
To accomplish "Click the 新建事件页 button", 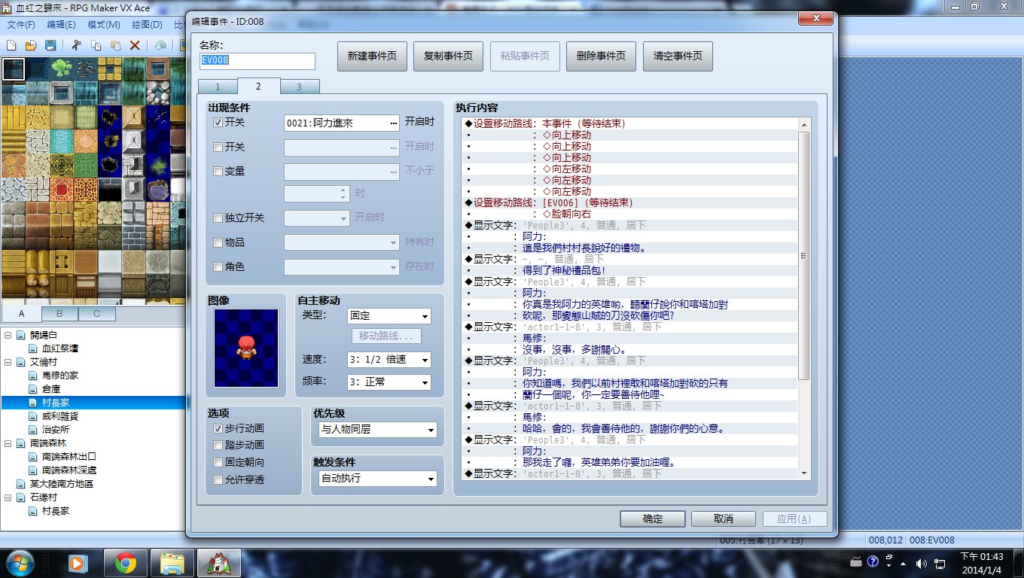I will coord(372,56).
